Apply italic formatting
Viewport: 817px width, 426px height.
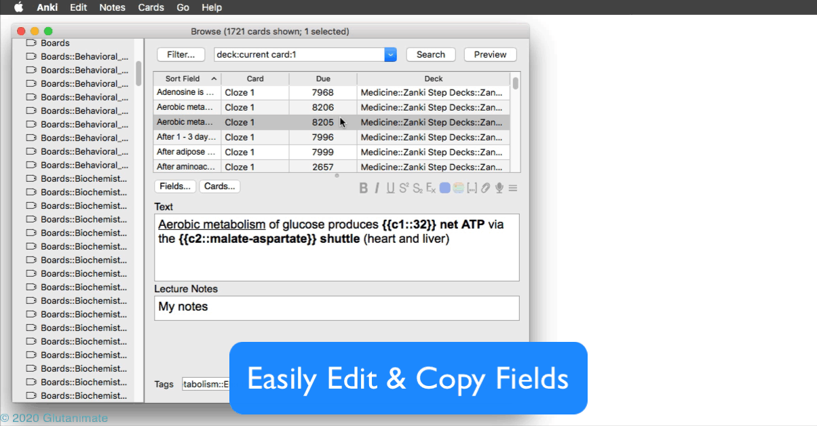377,188
